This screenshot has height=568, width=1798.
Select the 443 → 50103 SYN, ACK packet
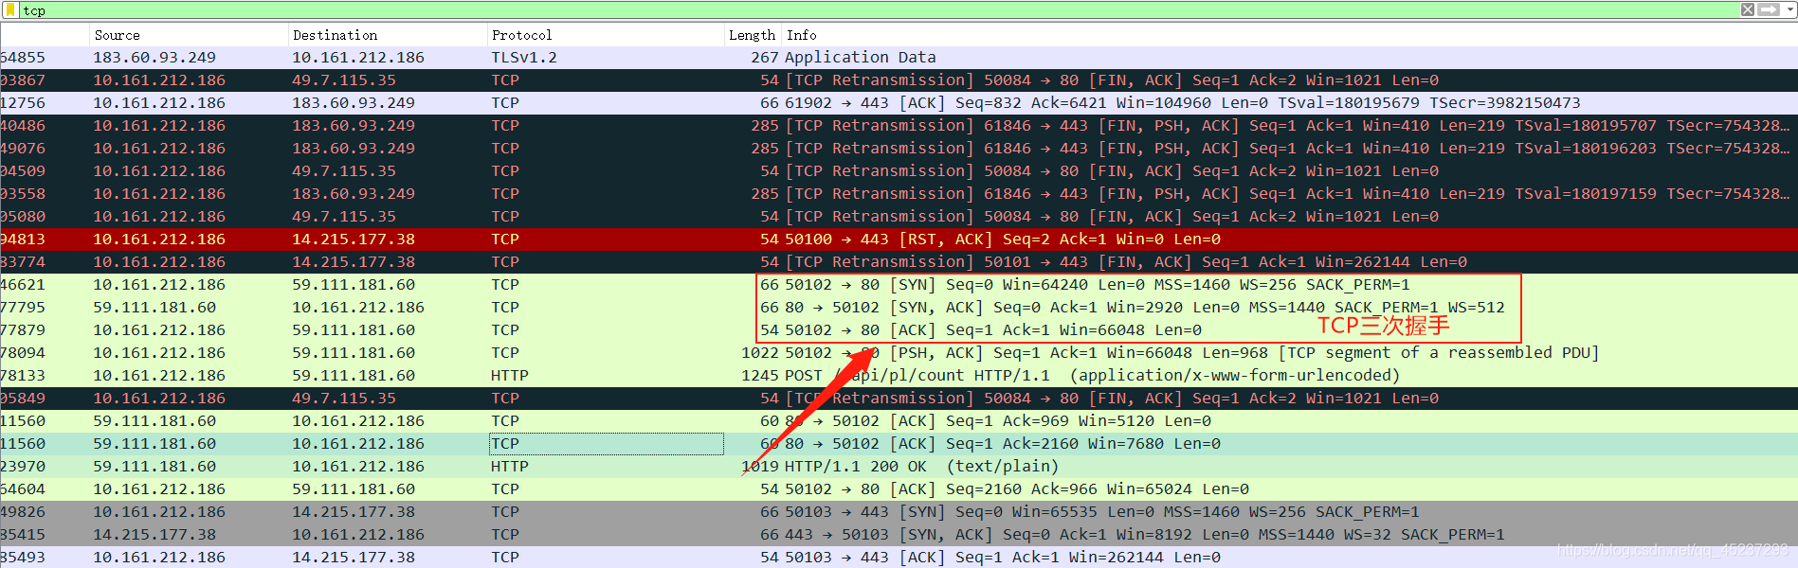pos(899,534)
